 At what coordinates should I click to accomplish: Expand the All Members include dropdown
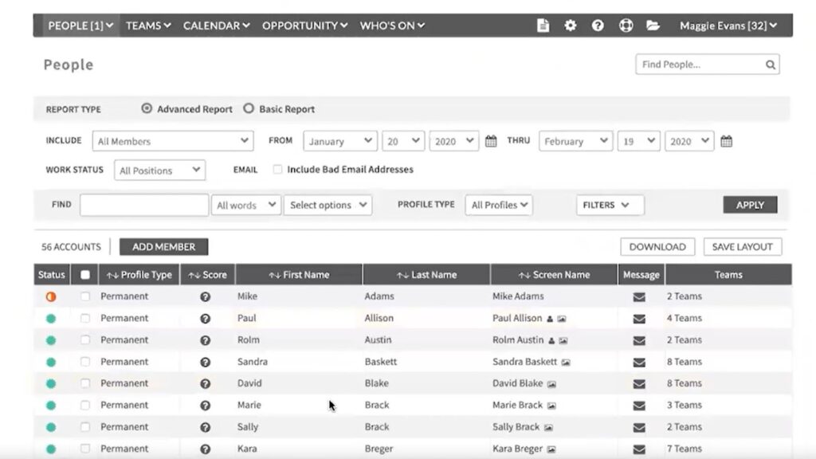pyautogui.click(x=173, y=141)
